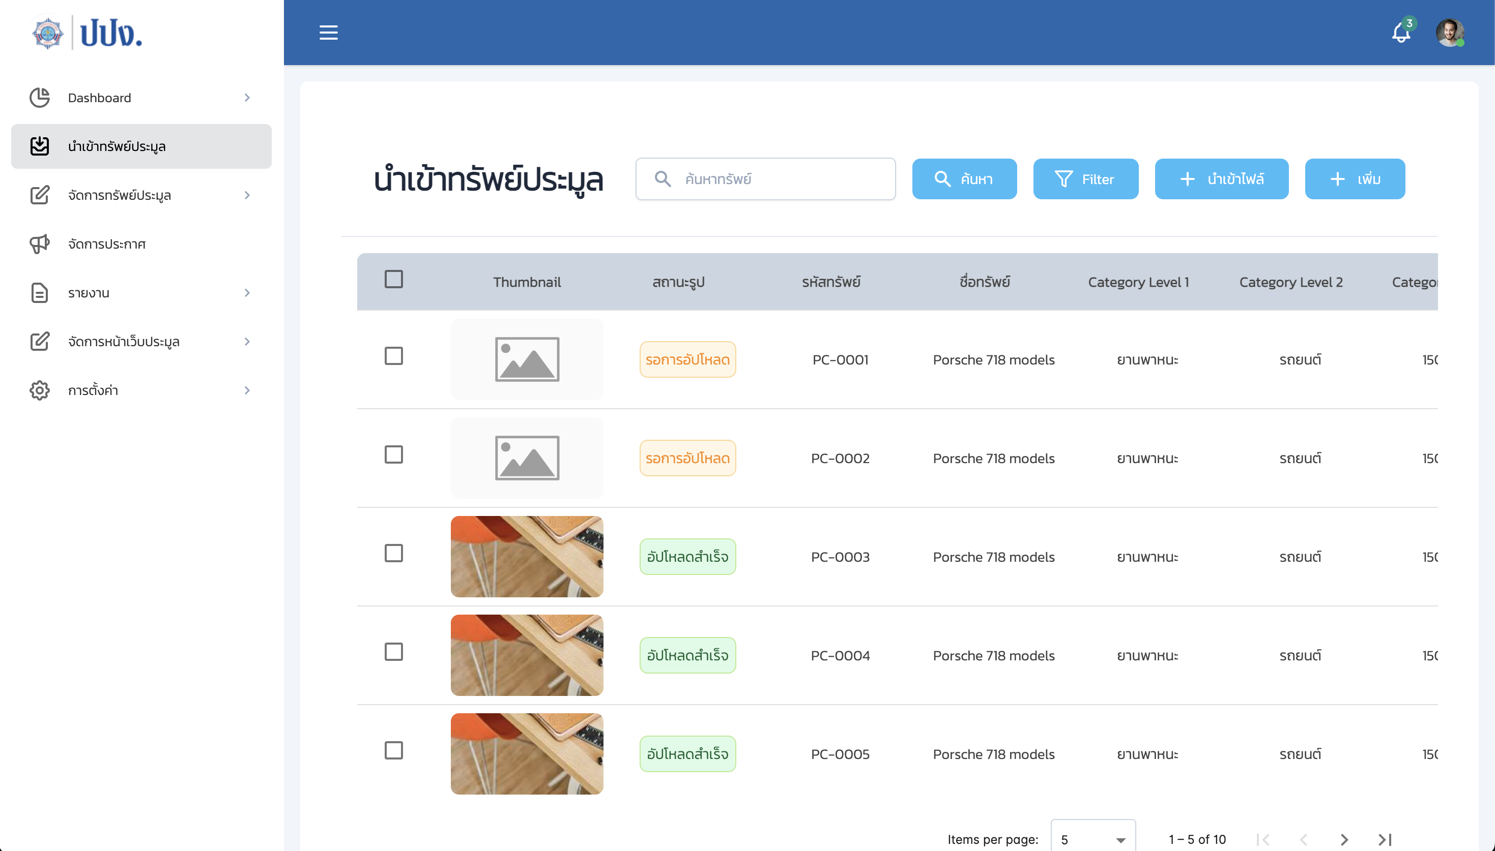Image resolution: width=1495 pixels, height=851 pixels.
Task: Open the notifications bell
Action: pyautogui.click(x=1400, y=33)
